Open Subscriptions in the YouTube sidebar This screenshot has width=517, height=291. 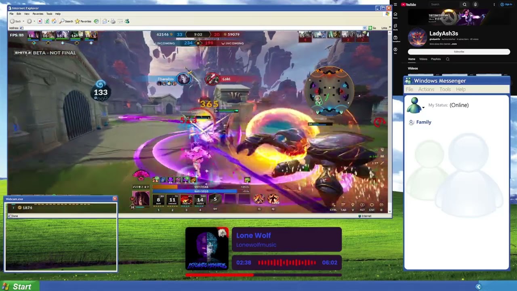coord(395,39)
